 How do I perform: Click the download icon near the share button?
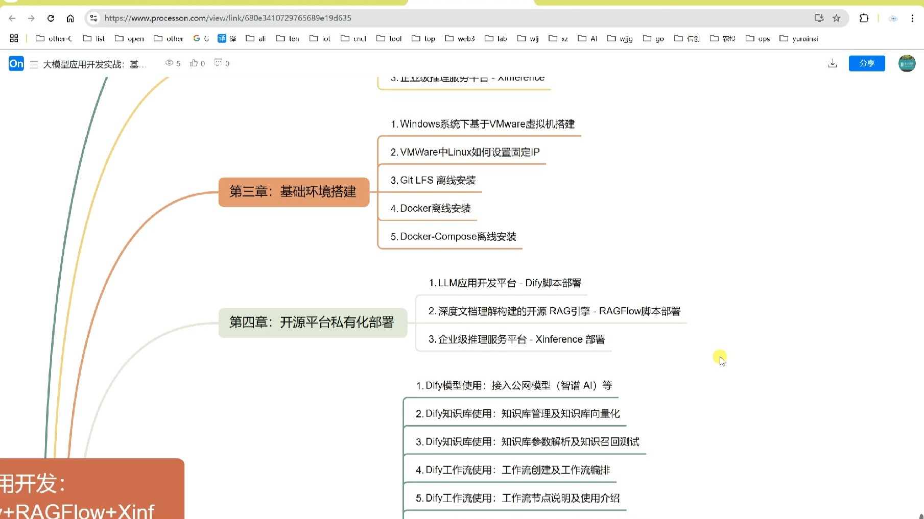click(833, 63)
